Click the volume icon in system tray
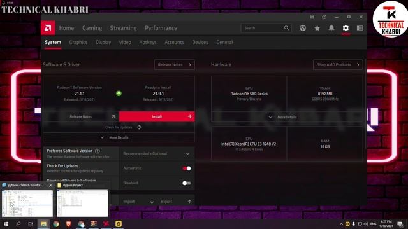 tap(366, 224)
